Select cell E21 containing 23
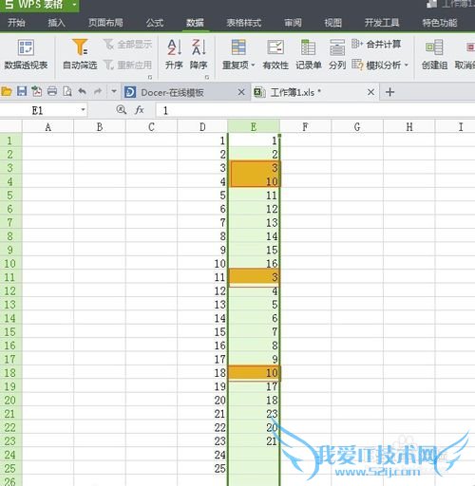 click(254, 414)
